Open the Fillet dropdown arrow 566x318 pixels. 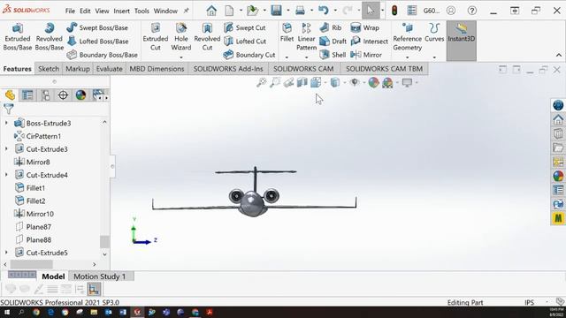287,57
